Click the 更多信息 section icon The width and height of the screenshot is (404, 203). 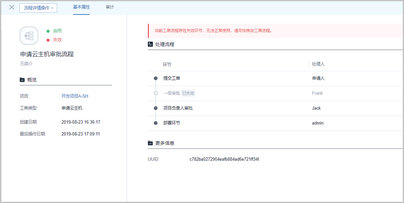click(150, 143)
